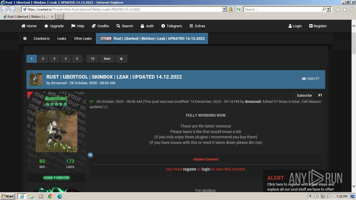Open the search provider dropdown arrow

point(329,9)
